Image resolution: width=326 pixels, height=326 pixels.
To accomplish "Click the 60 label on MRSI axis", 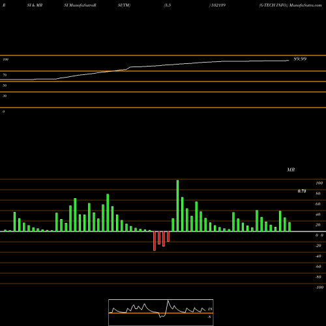I will click(x=318, y=204).
